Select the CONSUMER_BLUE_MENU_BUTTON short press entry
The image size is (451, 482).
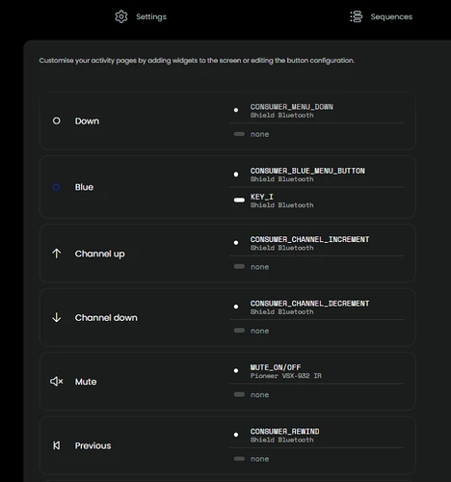click(316, 174)
